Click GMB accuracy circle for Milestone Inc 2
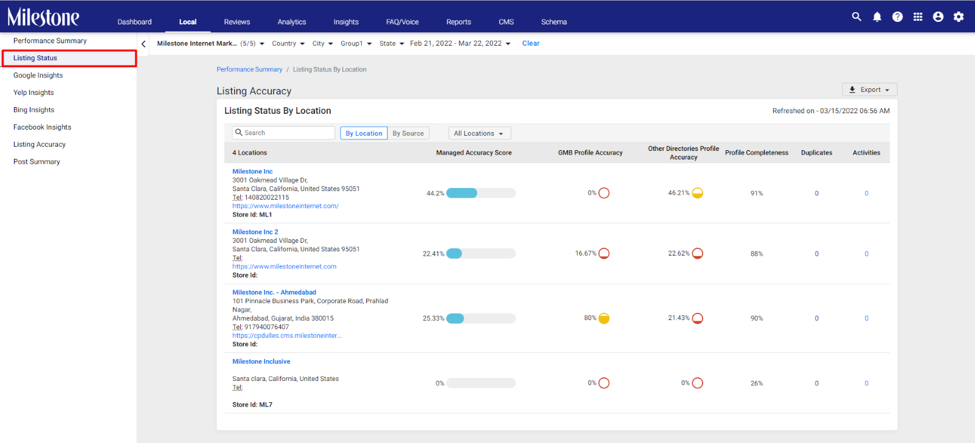The height and width of the screenshot is (443, 975). (x=604, y=253)
